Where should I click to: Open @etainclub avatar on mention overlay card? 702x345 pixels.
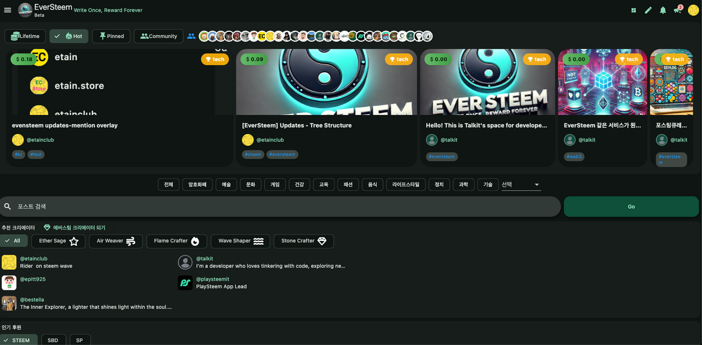point(18,140)
